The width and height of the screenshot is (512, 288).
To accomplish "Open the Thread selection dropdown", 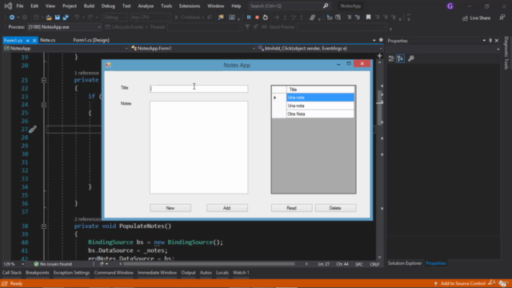I will [205, 27].
